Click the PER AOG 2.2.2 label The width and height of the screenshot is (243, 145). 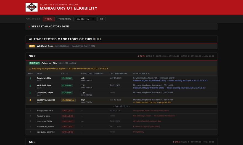(33, 19)
